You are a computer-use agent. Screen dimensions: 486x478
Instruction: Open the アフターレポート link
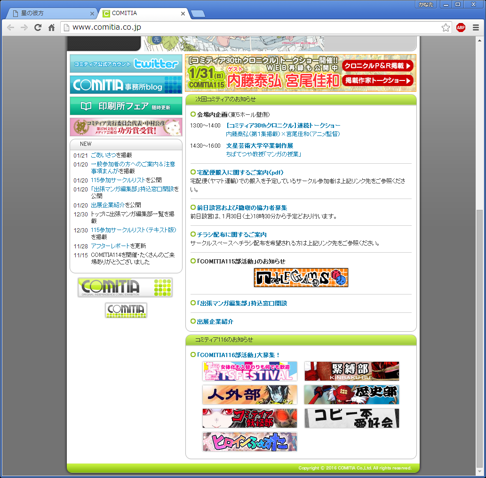(x=110, y=246)
